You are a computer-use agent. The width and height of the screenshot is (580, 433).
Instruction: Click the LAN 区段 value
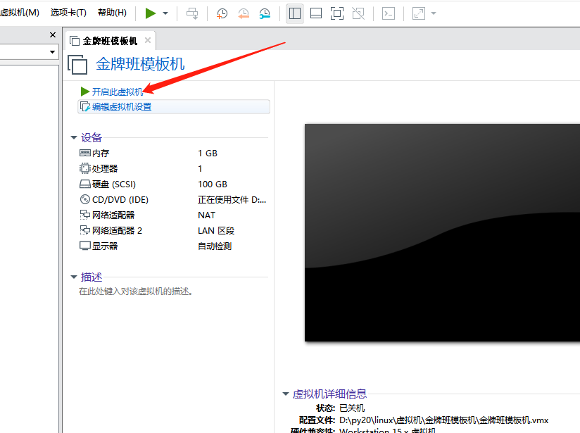(x=216, y=230)
